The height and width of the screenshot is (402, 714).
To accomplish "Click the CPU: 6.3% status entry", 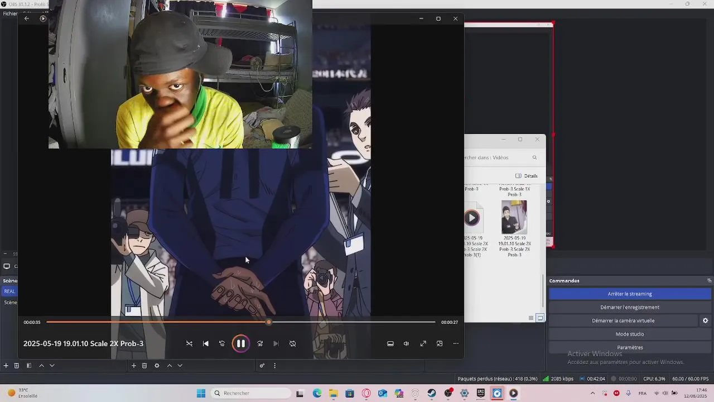I will (x=654, y=379).
